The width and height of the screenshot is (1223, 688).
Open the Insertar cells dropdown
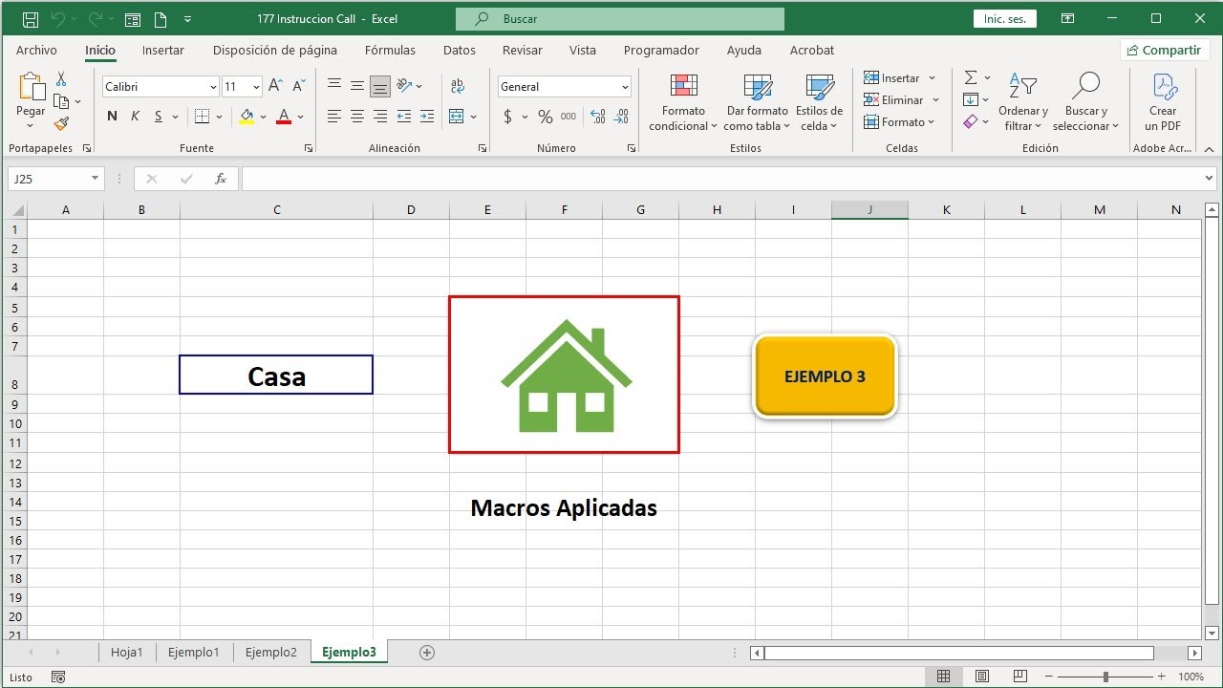pyautogui.click(x=900, y=78)
